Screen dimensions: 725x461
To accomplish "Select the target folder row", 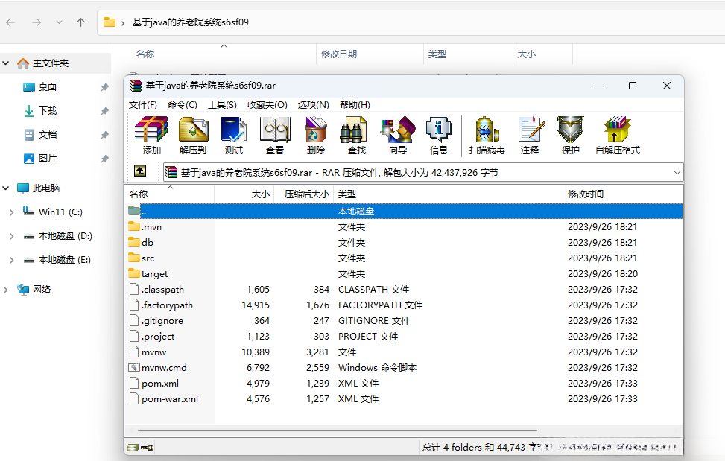I will point(404,273).
